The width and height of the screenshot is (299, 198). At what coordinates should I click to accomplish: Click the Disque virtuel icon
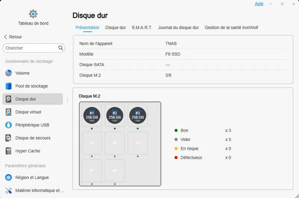point(8,112)
